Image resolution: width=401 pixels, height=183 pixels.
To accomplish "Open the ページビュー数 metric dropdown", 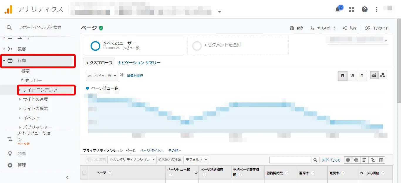I will click(x=102, y=75).
